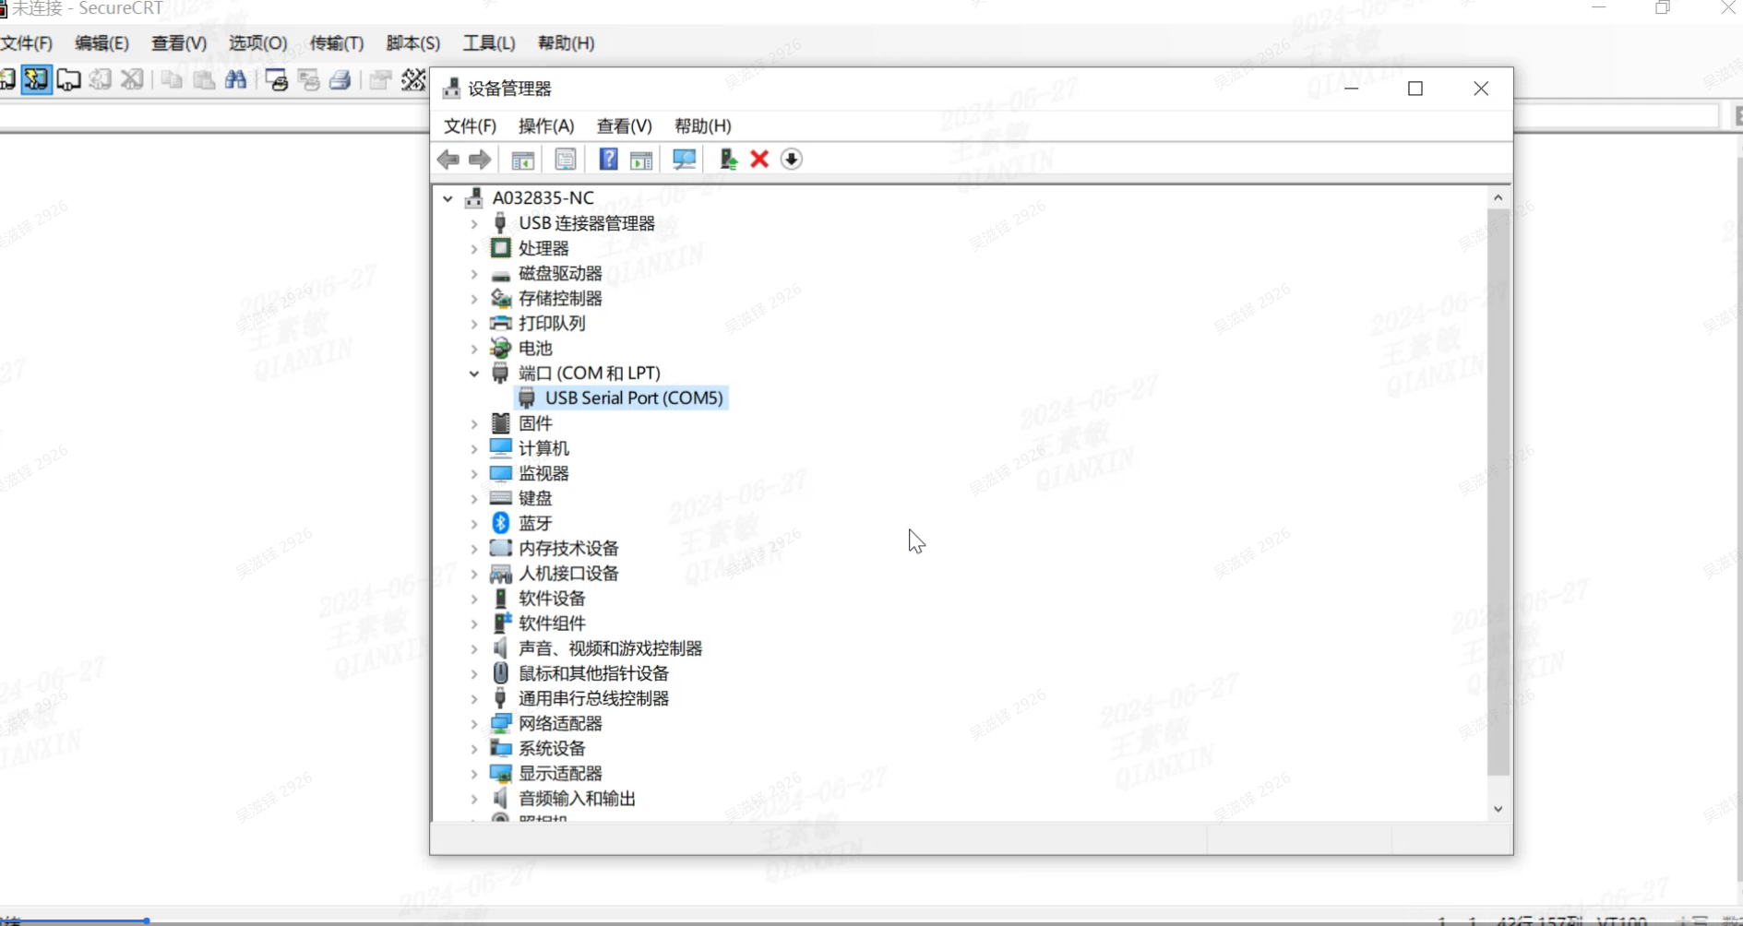The height and width of the screenshot is (926, 1743).
Task: Select 人机接口设备 tree item
Action: tap(568, 574)
